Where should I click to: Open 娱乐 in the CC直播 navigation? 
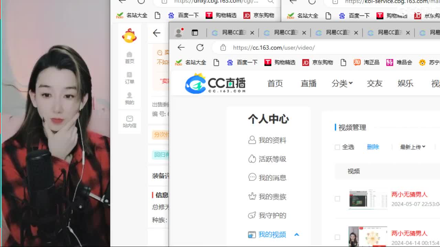pos(405,83)
